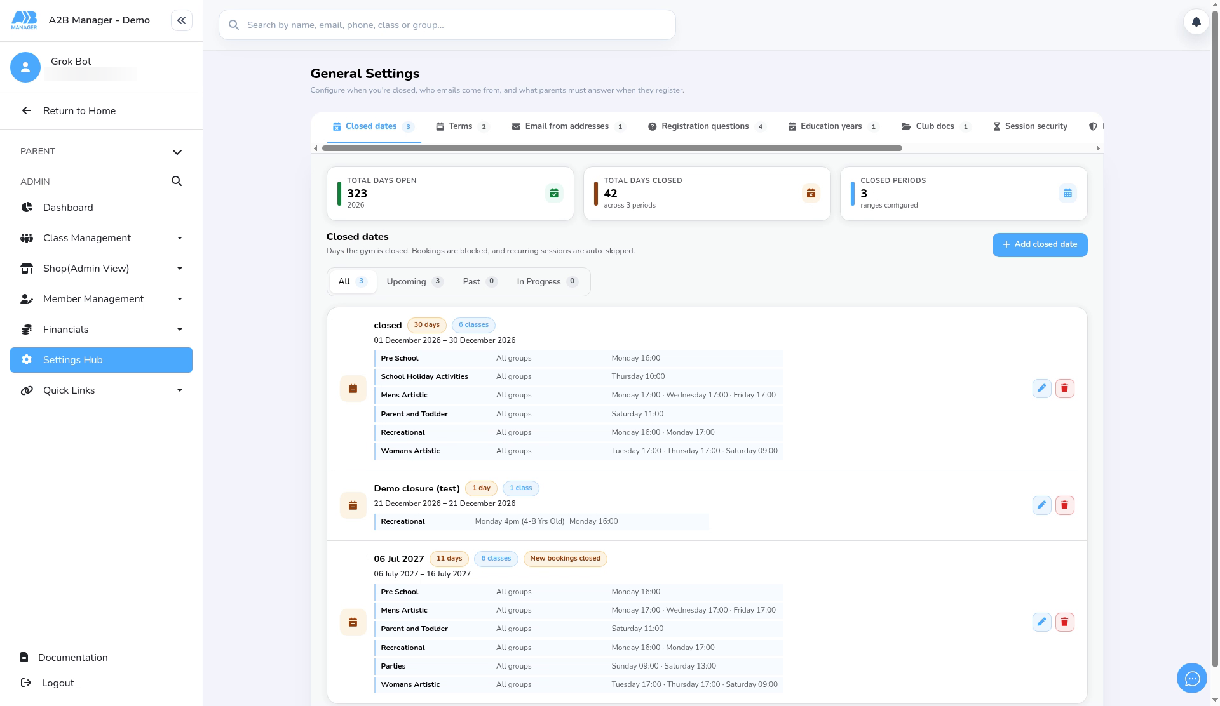Expand Member Management submenu
Image resolution: width=1220 pixels, height=706 pixels.
tap(180, 299)
